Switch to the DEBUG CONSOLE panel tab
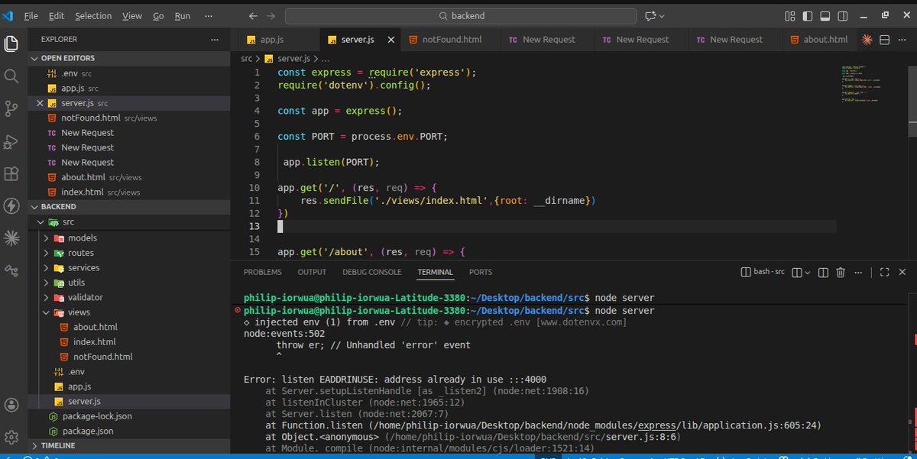This screenshot has width=917, height=459. click(371, 272)
